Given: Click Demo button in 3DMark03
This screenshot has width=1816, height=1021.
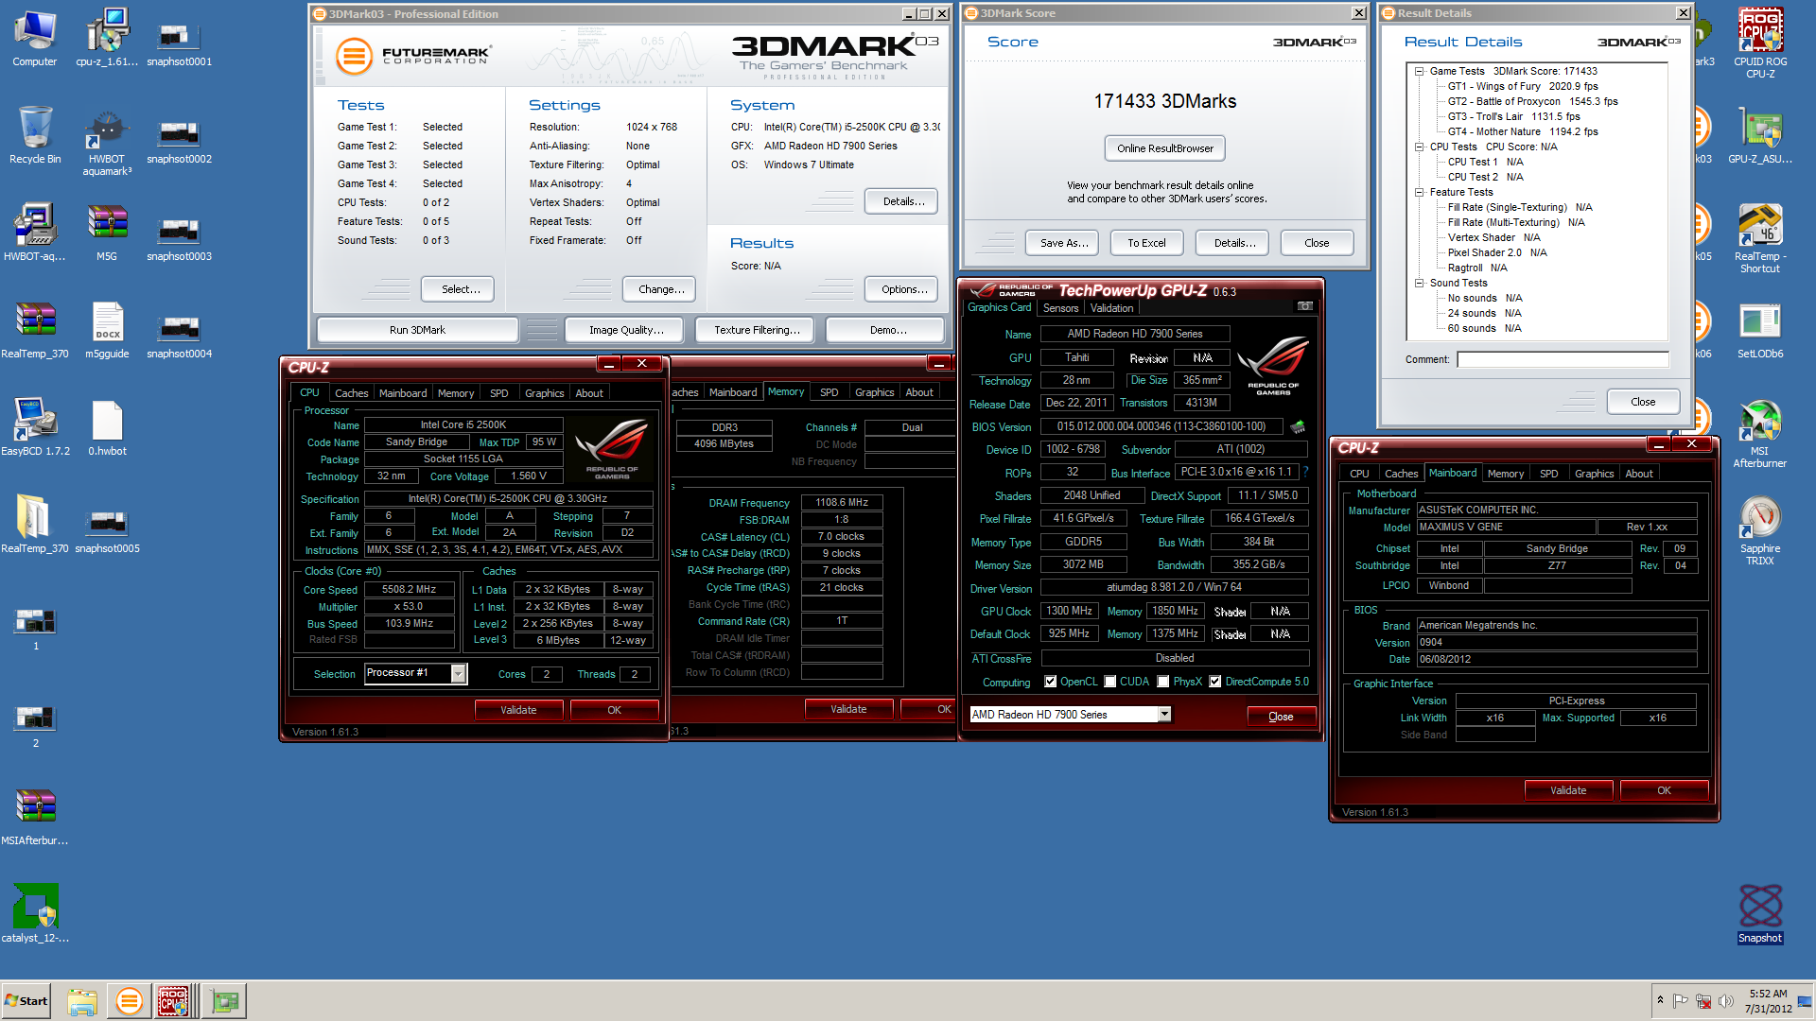Looking at the screenshot, I should click(x=887, y=330).
